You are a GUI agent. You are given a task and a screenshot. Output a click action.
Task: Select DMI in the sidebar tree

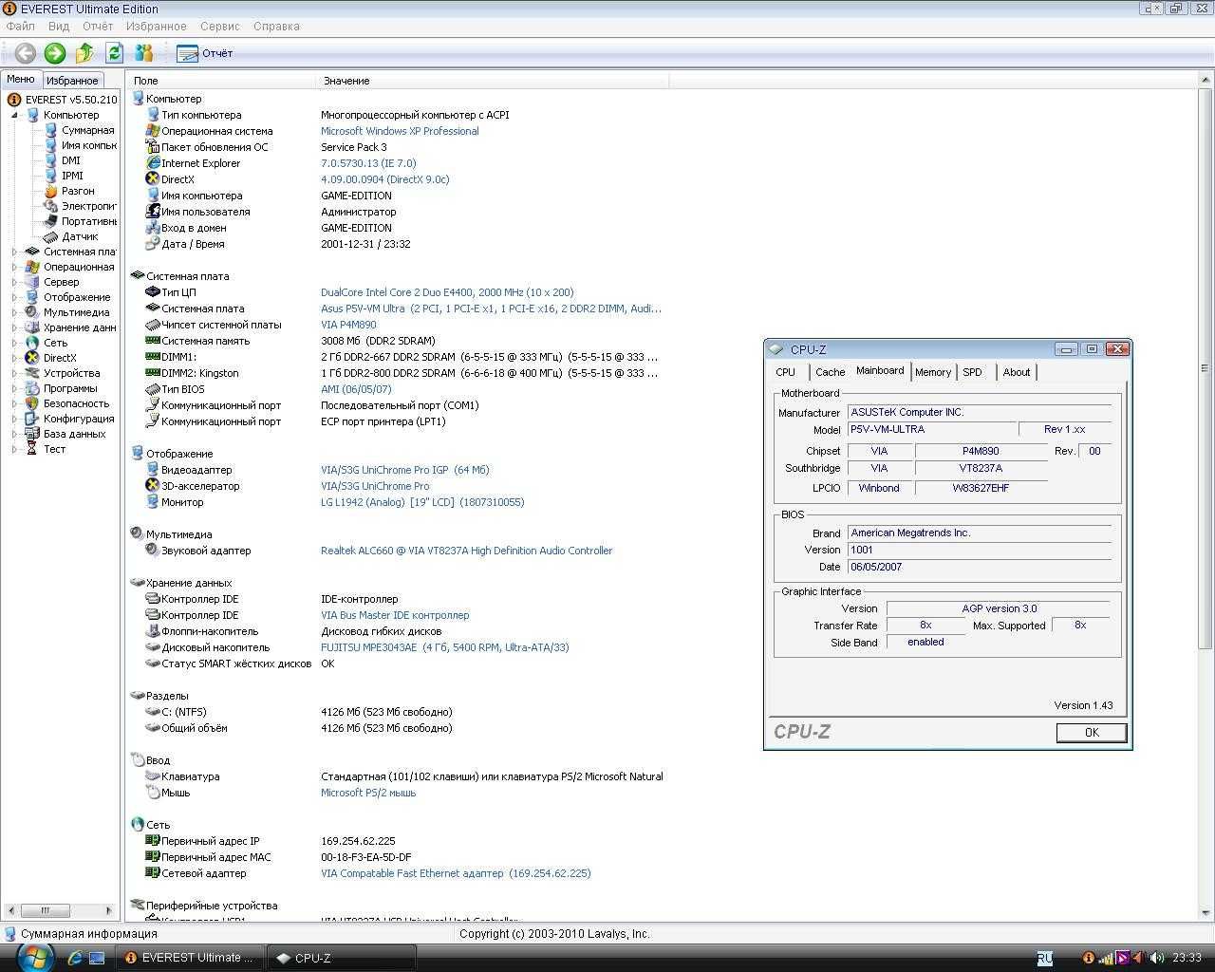point(71,160)
